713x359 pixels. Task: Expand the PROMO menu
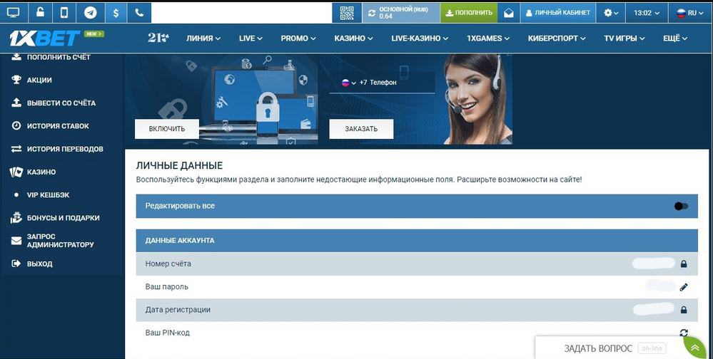tap(298, 38)
